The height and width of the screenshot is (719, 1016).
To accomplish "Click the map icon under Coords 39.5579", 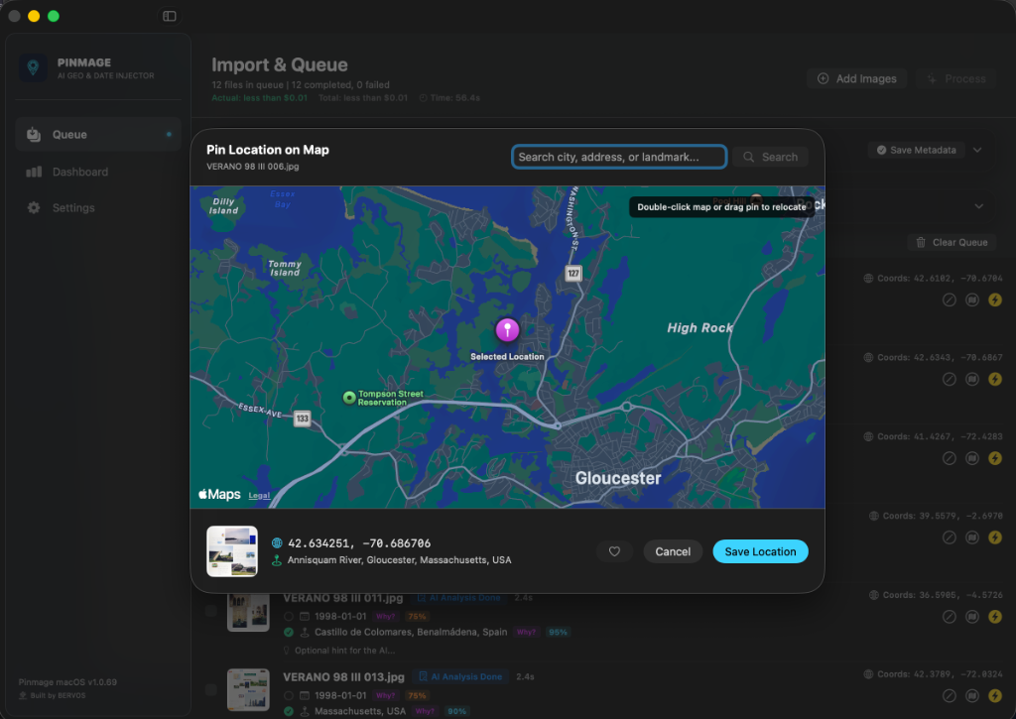I will [x=972, y=537].
